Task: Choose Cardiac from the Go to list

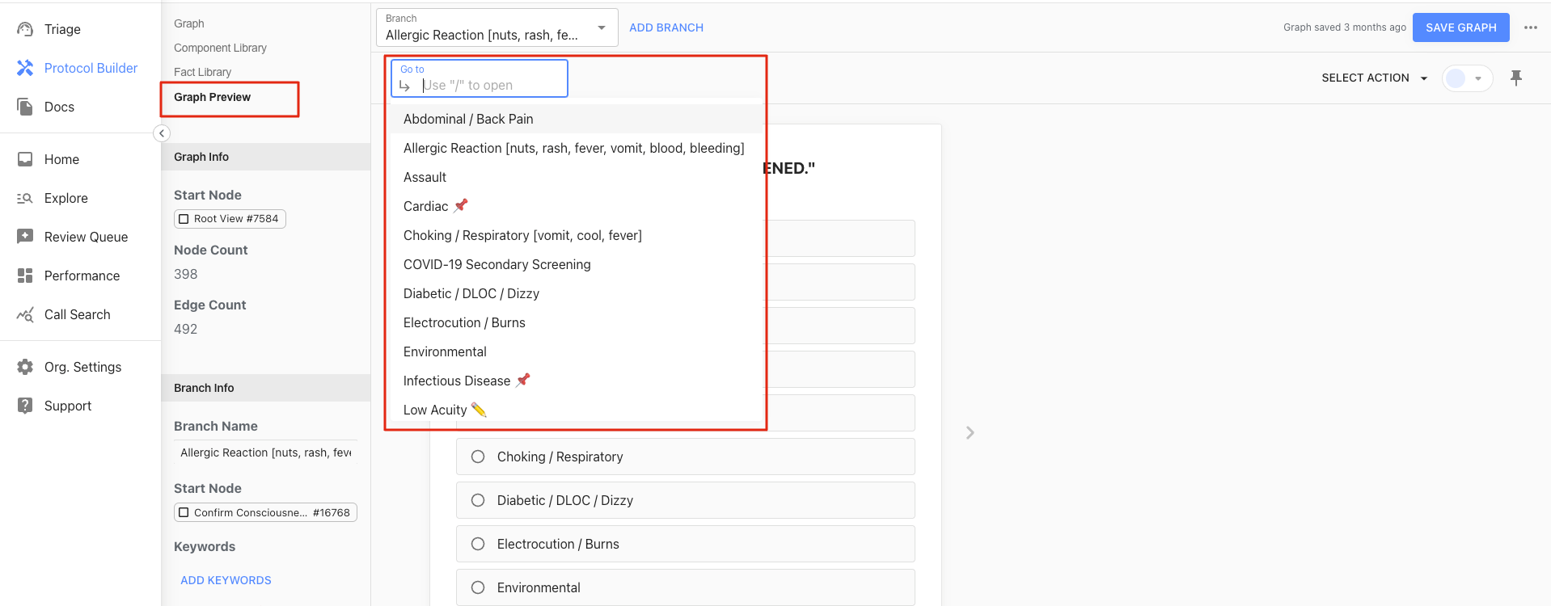Action: 426,206
